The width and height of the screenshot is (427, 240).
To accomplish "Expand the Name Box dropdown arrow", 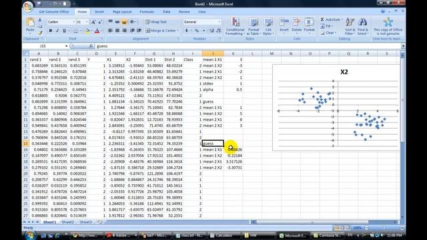I will tap(66, 46).
